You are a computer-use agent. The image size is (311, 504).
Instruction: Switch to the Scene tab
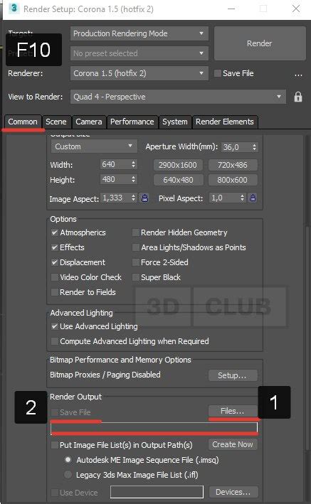pyautogui.click(x=56, y=122)
